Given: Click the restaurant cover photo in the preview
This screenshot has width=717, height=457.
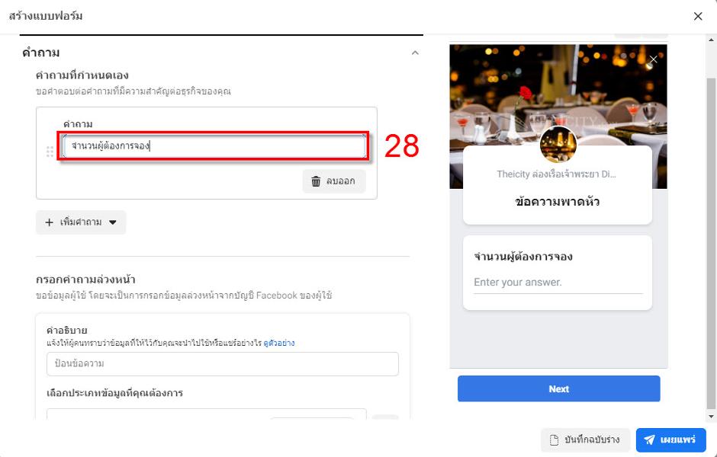Looking at the screenshot, I should [x=503, y=91].
